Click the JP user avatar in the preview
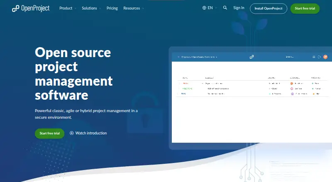The height and width of the screenshot is (182, 332). click(x=325, y=57)
